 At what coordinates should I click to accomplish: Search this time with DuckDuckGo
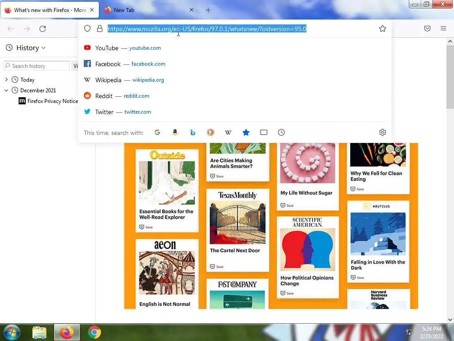point(211,132)
